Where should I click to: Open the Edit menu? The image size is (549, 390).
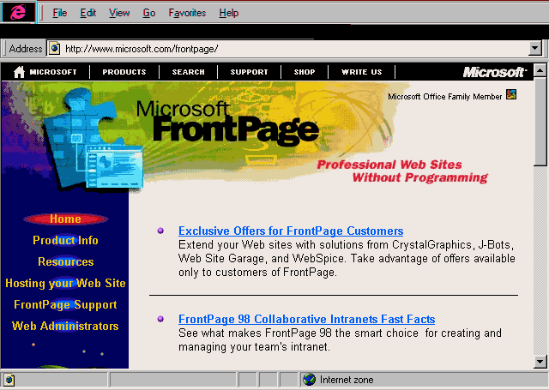click(x=87, y=13)
